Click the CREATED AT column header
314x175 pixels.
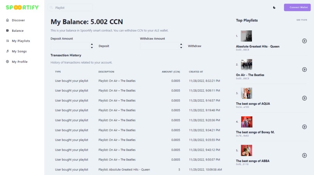196,72
